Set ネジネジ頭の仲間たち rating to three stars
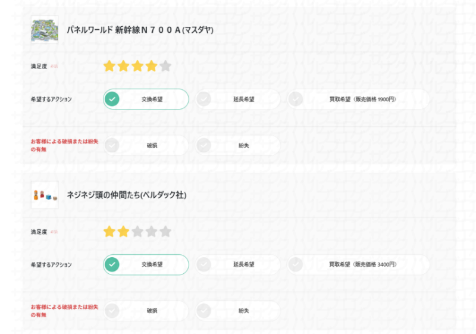 point(137,232)
